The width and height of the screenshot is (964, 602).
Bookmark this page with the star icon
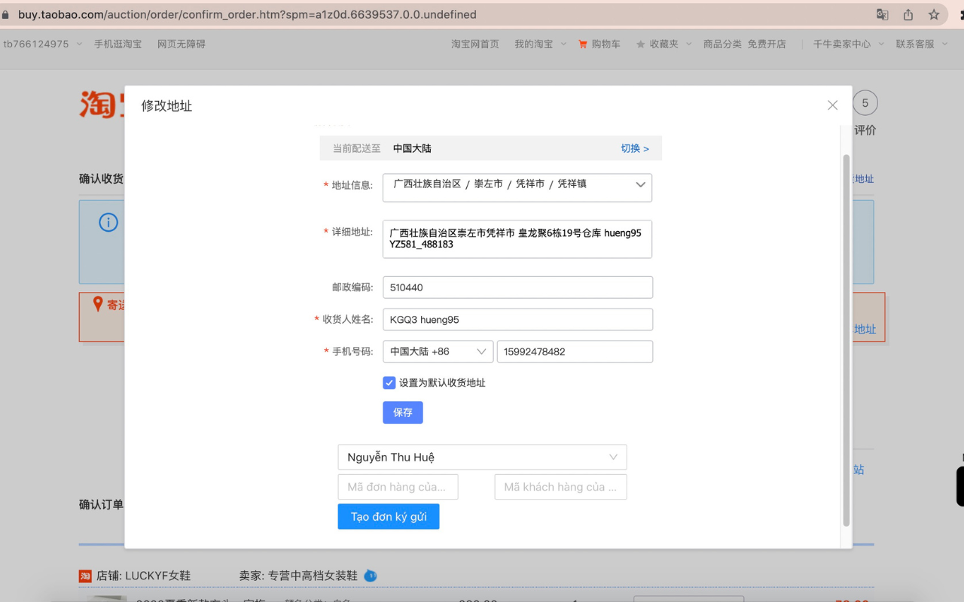(x=934, y=14)
